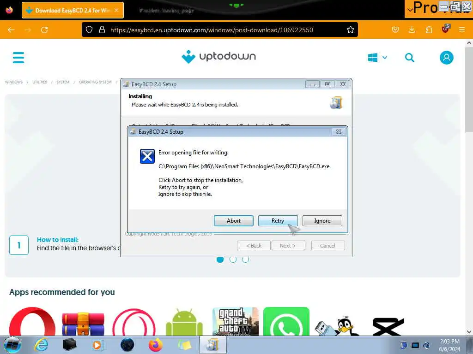Click the page scrollbar up arrow
This screenshot has width=473, height=354.
coord(469,43)
